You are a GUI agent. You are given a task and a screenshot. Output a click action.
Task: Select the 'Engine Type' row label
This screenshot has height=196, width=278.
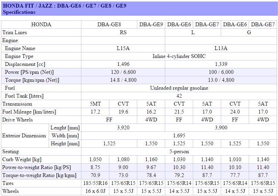(19, 56)
